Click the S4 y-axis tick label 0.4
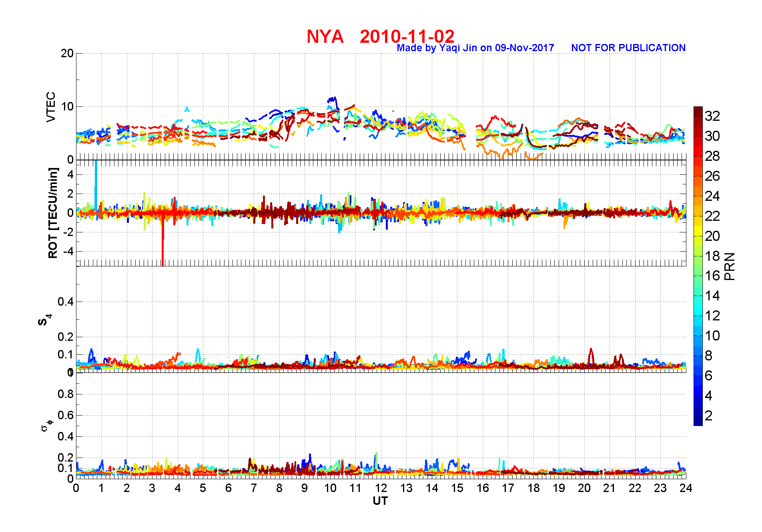The image size is (762, 532). pyautogui.click(x=66, y=302)
